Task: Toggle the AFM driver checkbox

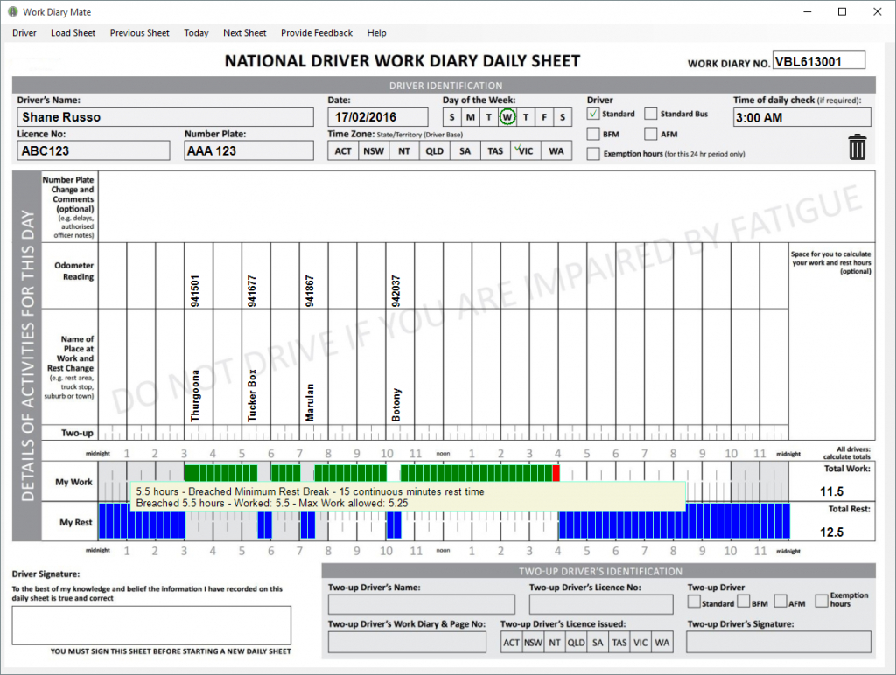Action: click(x=651, y=134)
